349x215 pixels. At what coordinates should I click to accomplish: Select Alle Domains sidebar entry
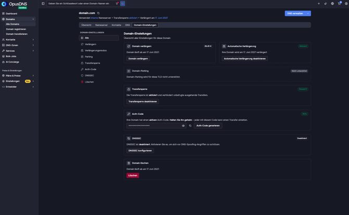pos(20,24)
